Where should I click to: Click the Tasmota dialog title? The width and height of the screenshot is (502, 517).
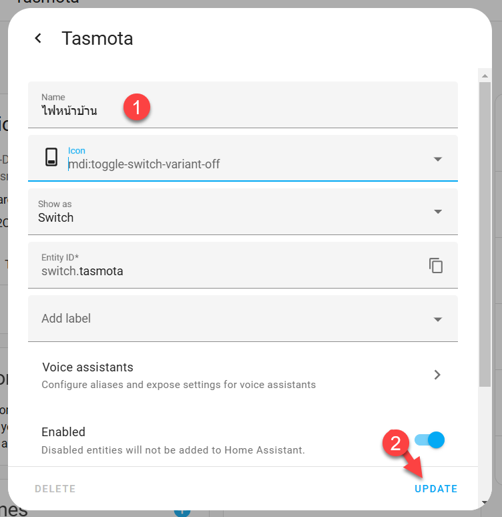[97, 38]
